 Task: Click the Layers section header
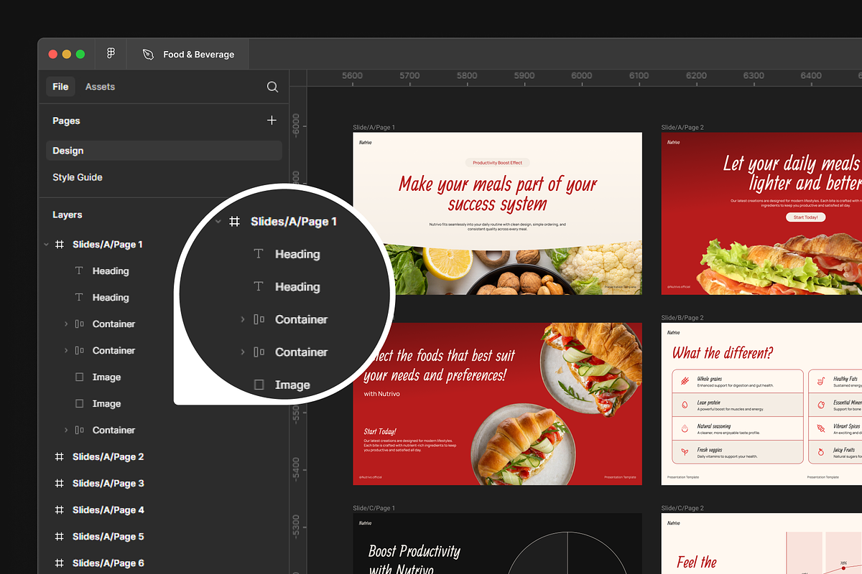68,215
